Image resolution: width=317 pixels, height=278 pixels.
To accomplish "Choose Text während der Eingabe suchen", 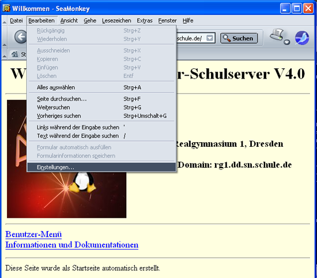I will [101, 136].
